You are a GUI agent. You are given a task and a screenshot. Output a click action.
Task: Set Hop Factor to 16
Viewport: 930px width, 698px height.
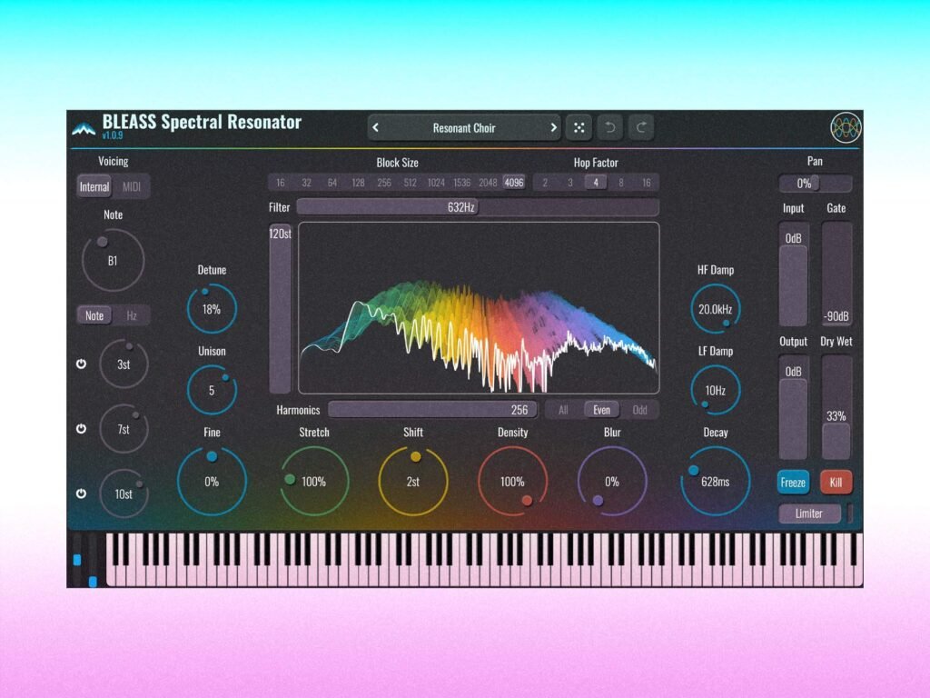click(x=647, y=183)
